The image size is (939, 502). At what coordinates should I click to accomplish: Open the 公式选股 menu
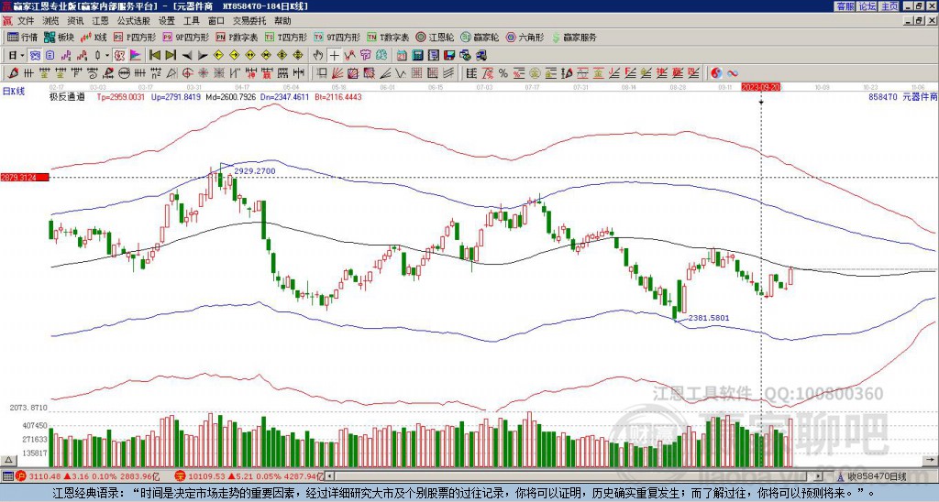pos(134,21)
